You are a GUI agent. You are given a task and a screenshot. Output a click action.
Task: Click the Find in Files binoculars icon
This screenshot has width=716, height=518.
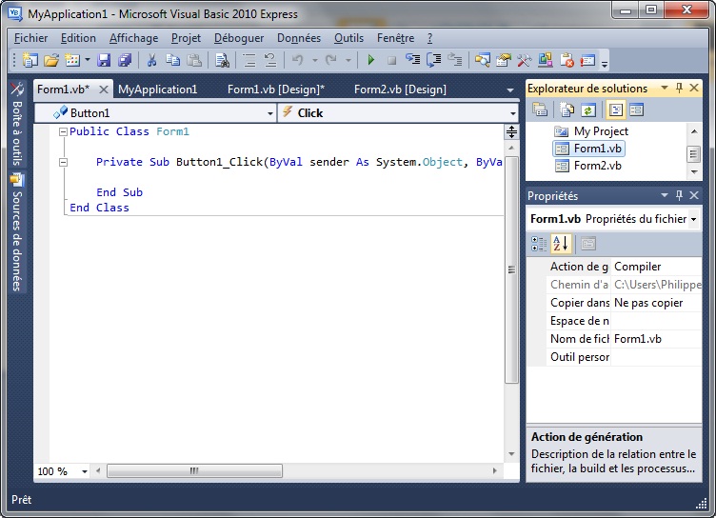pos(223,60)
